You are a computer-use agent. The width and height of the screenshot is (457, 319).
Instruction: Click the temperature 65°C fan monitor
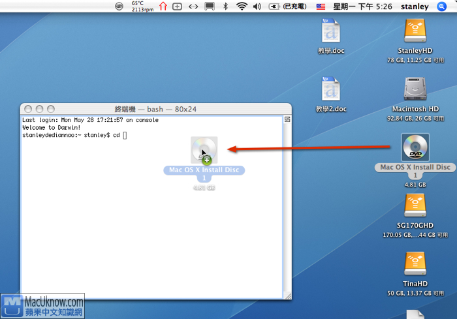pyautogui.click(x=142, y=7)
